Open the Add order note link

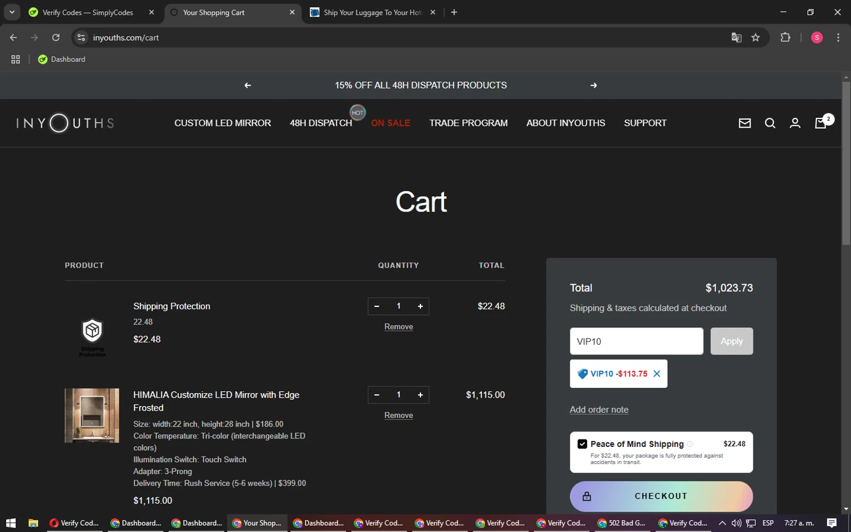tap(599, 409)
